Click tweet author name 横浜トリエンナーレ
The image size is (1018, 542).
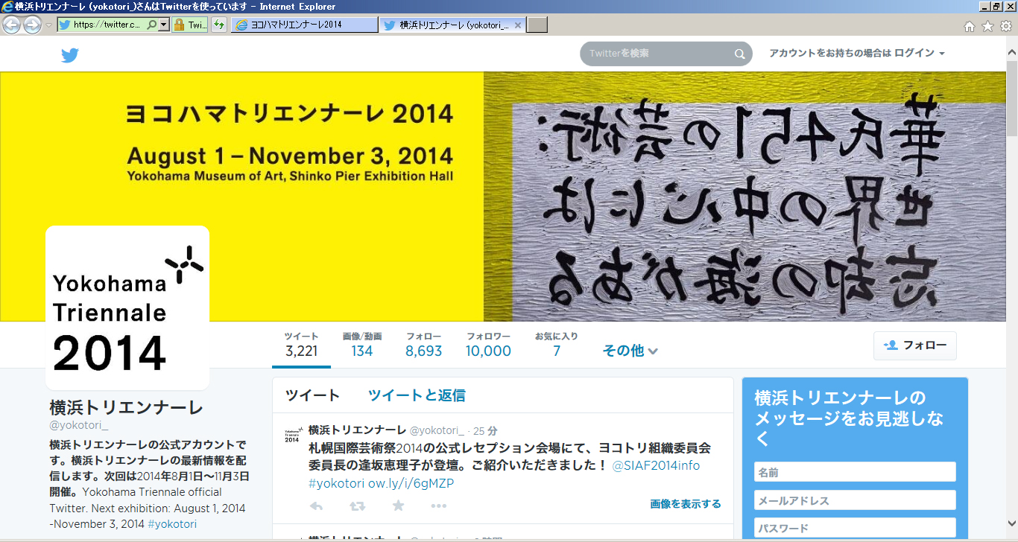coord(357,430)
